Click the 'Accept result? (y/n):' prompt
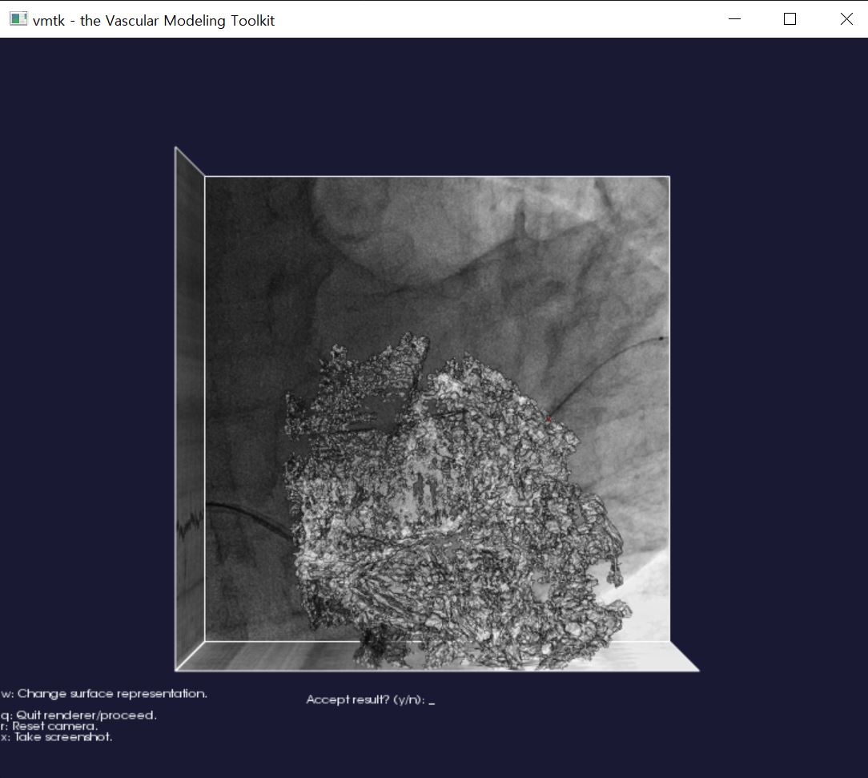 (370, 700)
